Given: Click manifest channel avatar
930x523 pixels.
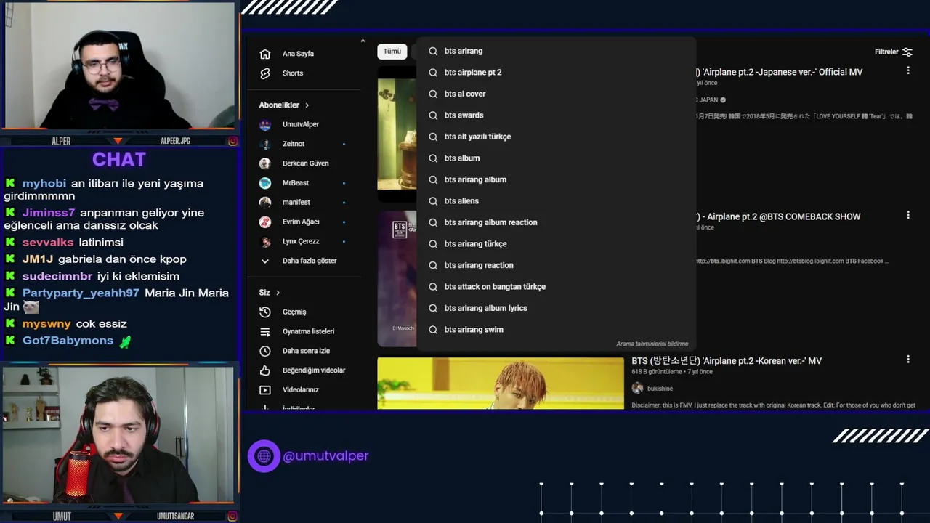Looking at the screenshot, I should (265, 202).
